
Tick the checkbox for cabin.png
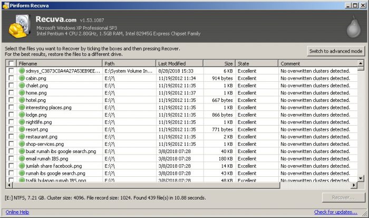[11, 78]
